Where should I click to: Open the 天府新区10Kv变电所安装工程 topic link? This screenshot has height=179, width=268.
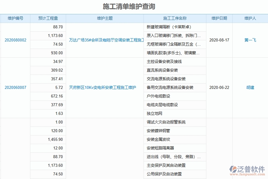(x=102, y=87)
